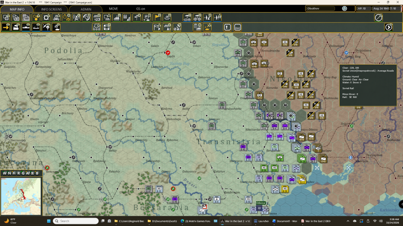The width and height of the screenshot is (403, 226).
Task: Toggle the Af filter on minimap bar
Action: pos(28,173)
